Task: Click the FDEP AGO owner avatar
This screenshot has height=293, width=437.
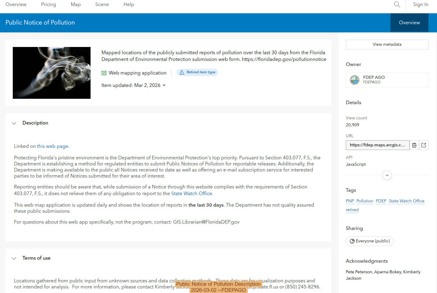Action: (x=354, y=80)
